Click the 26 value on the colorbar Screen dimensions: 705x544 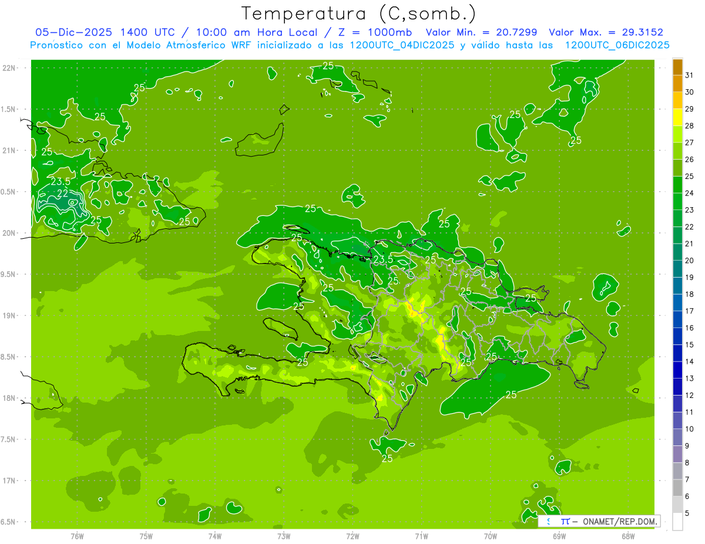pos(690,159)
